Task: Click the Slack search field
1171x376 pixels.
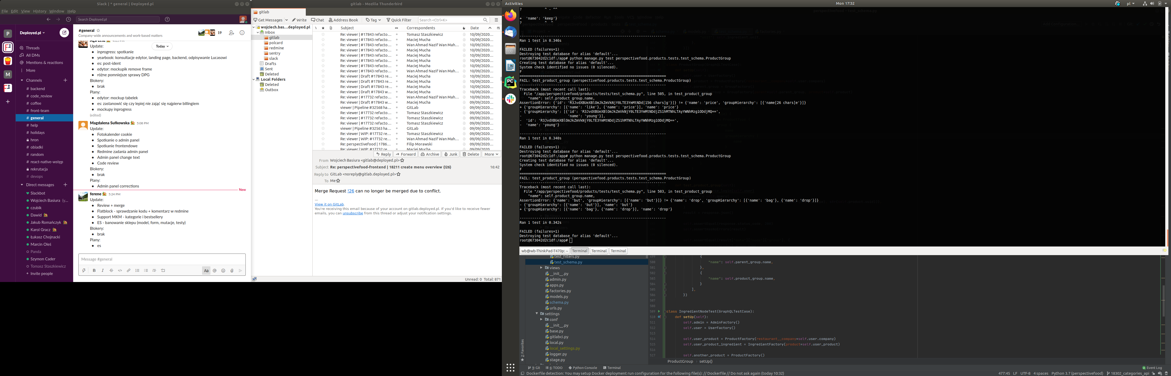Action: pos(118,20)
